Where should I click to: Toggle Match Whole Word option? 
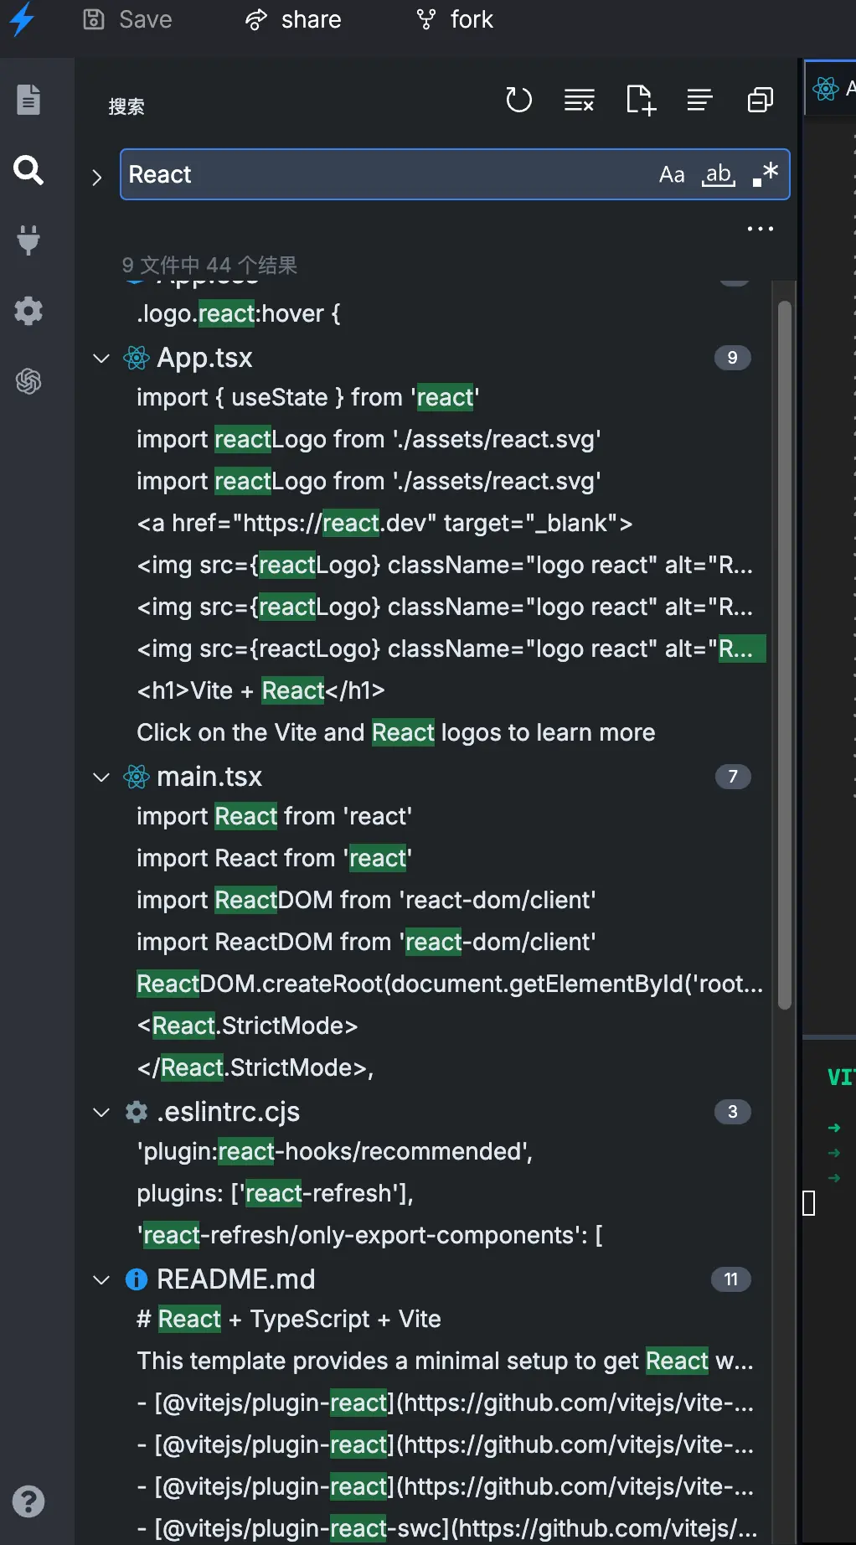click(719, 174)
